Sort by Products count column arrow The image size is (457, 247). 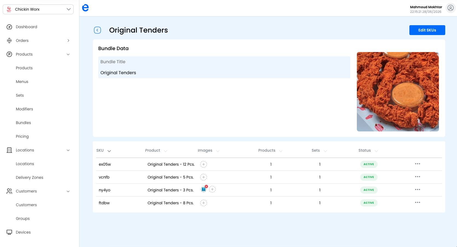(281, 151)
